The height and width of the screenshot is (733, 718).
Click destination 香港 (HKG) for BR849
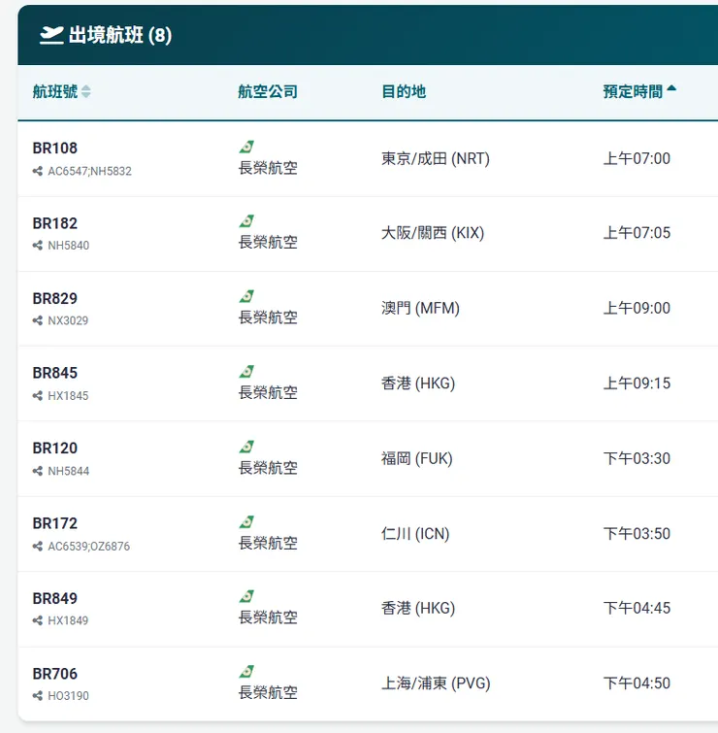418,608
